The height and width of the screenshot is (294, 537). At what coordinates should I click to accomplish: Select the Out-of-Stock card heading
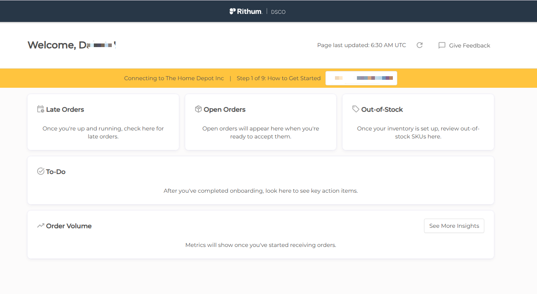(382, 109)
